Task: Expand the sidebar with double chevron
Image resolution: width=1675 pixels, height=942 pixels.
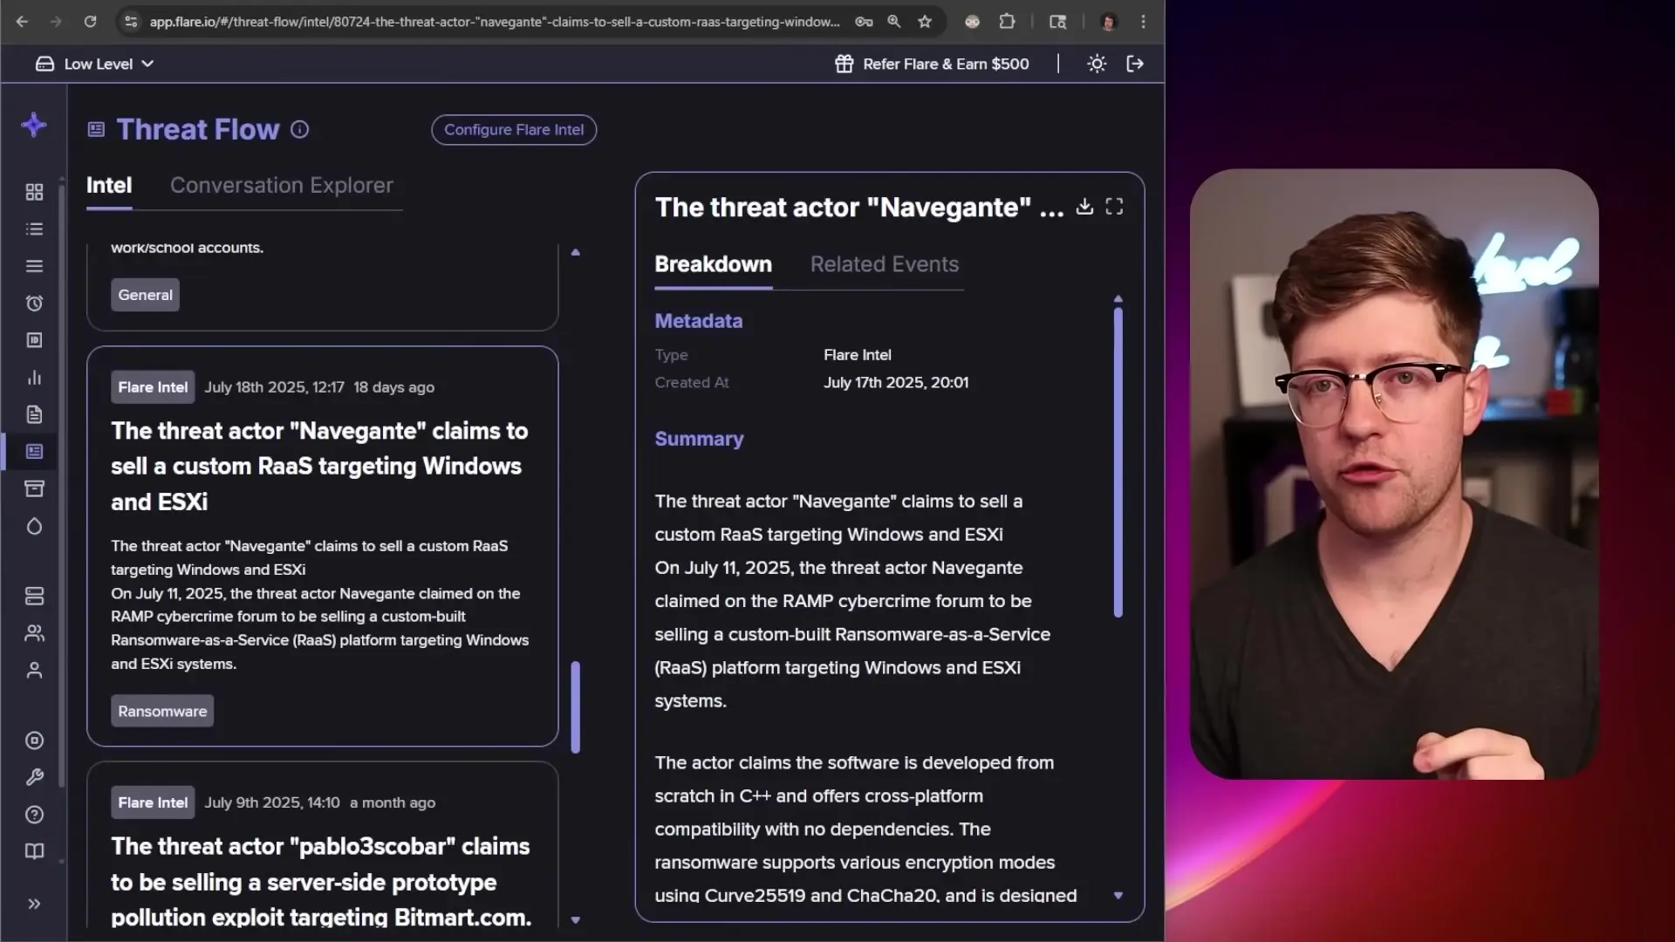Action: tap(34, 904)
